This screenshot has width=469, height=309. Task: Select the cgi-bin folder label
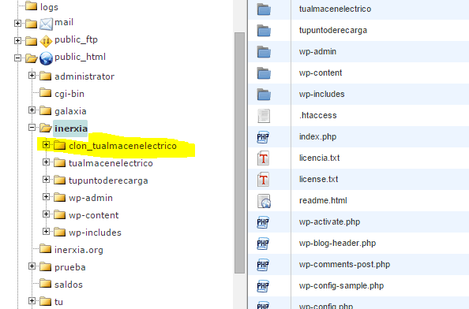click(69, 94)
